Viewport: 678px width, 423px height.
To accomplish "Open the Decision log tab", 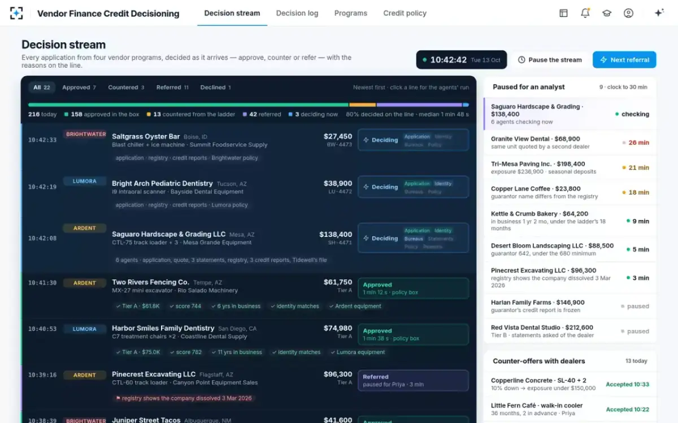I will [297, 13].
